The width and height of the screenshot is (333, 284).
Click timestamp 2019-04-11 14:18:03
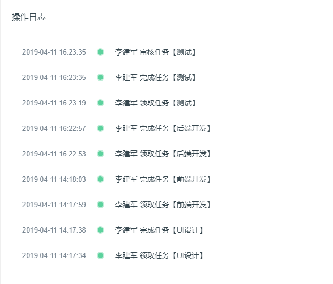click(x=54, y=179)
